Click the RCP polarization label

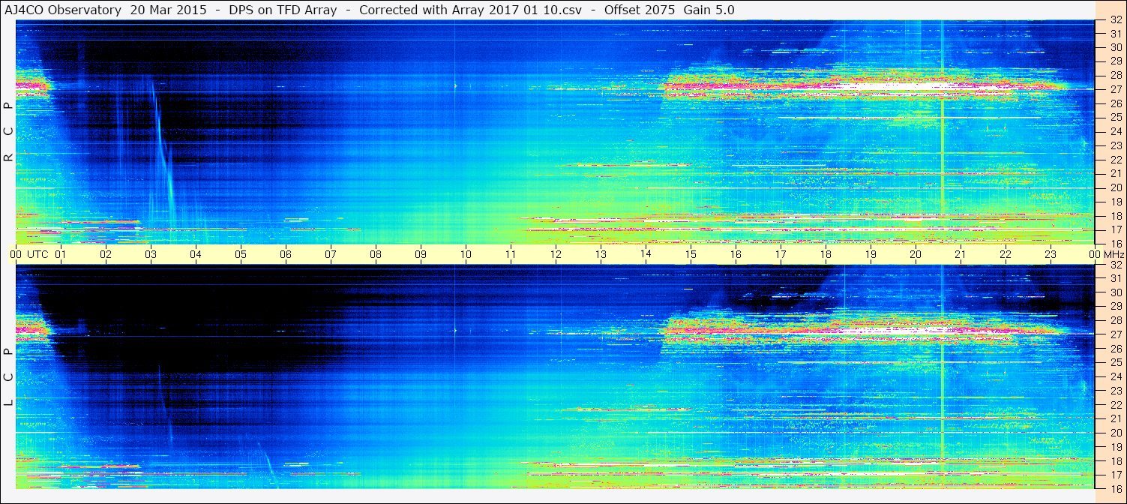(8, 132)
